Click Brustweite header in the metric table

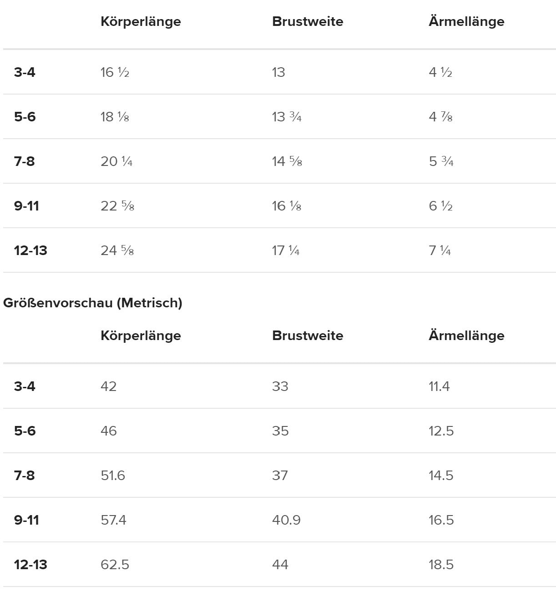[x=308, y=336]
